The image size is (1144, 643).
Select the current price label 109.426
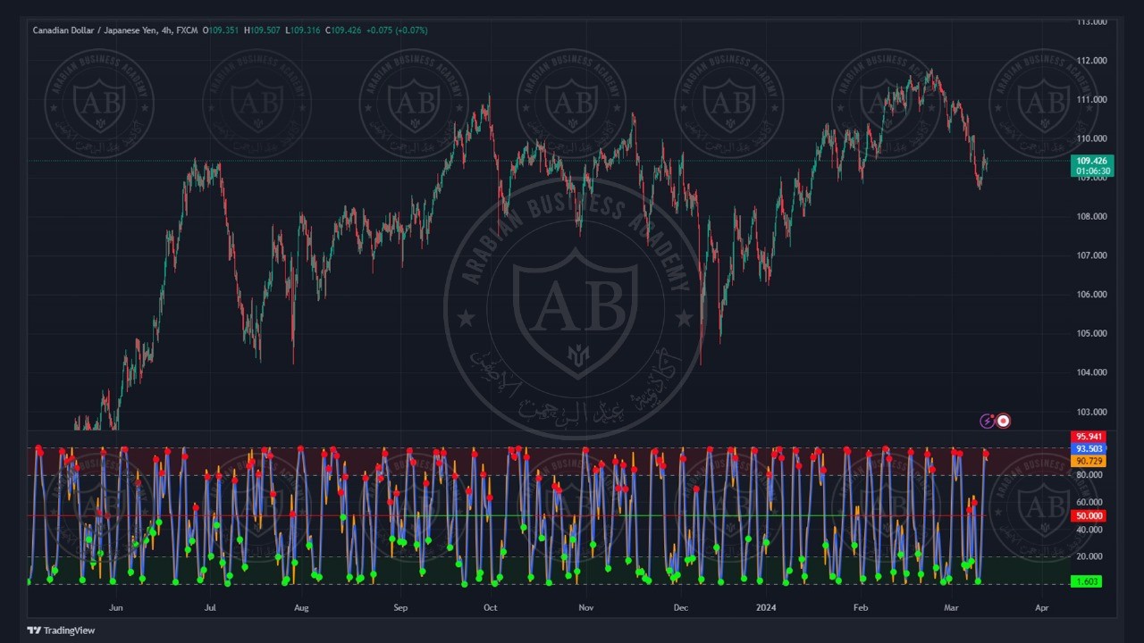(1091, 161)
